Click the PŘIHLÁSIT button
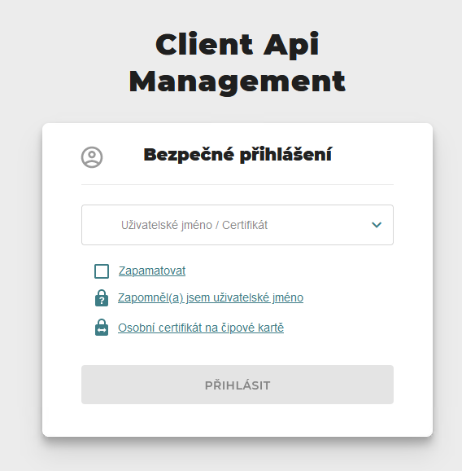462x471 pixels. [238, 385]
